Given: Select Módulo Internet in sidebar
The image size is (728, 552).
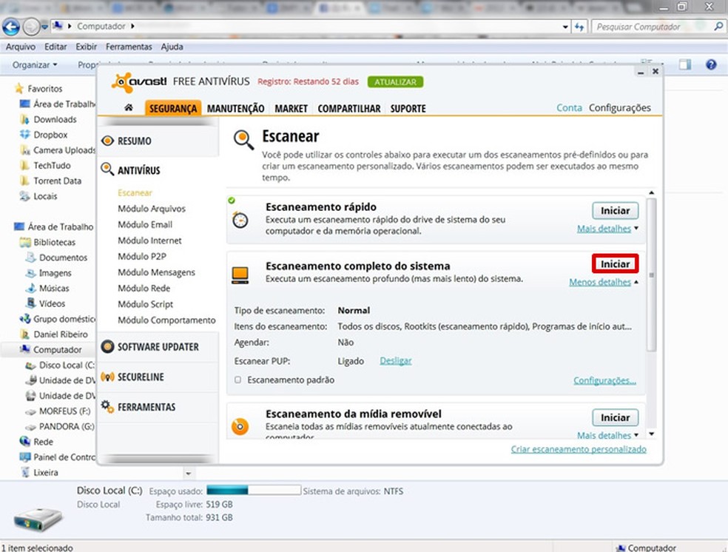Looking at the screenshot, I should click(x=149, y=240).
